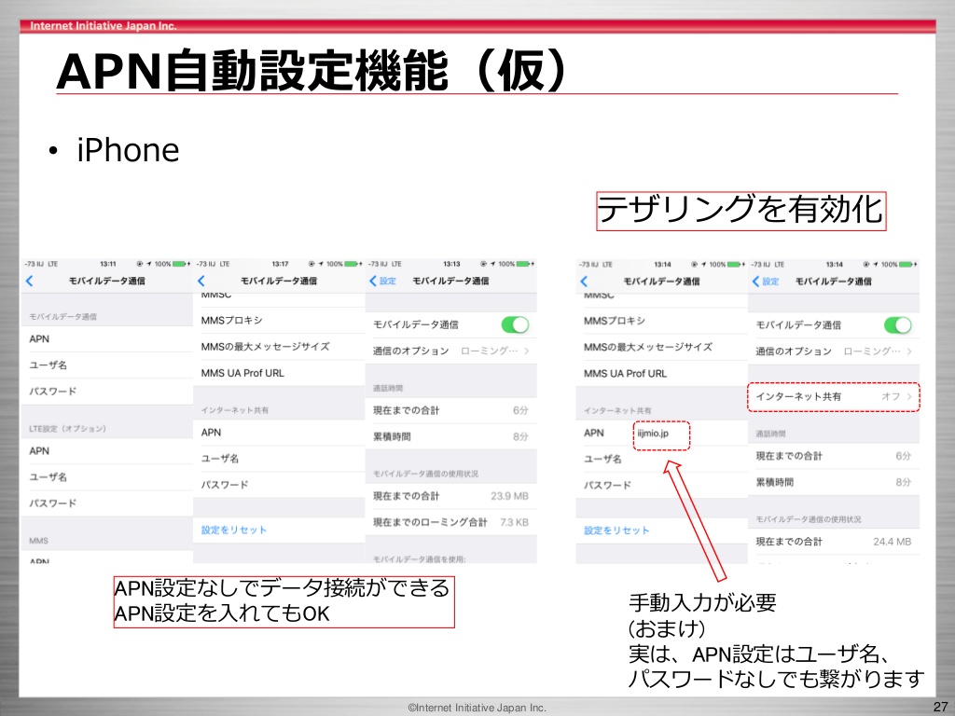Select インターネット共有 APN field in 13:17 screenshot
The height and width of the screenshot is (716, 955).
point(279,433)
